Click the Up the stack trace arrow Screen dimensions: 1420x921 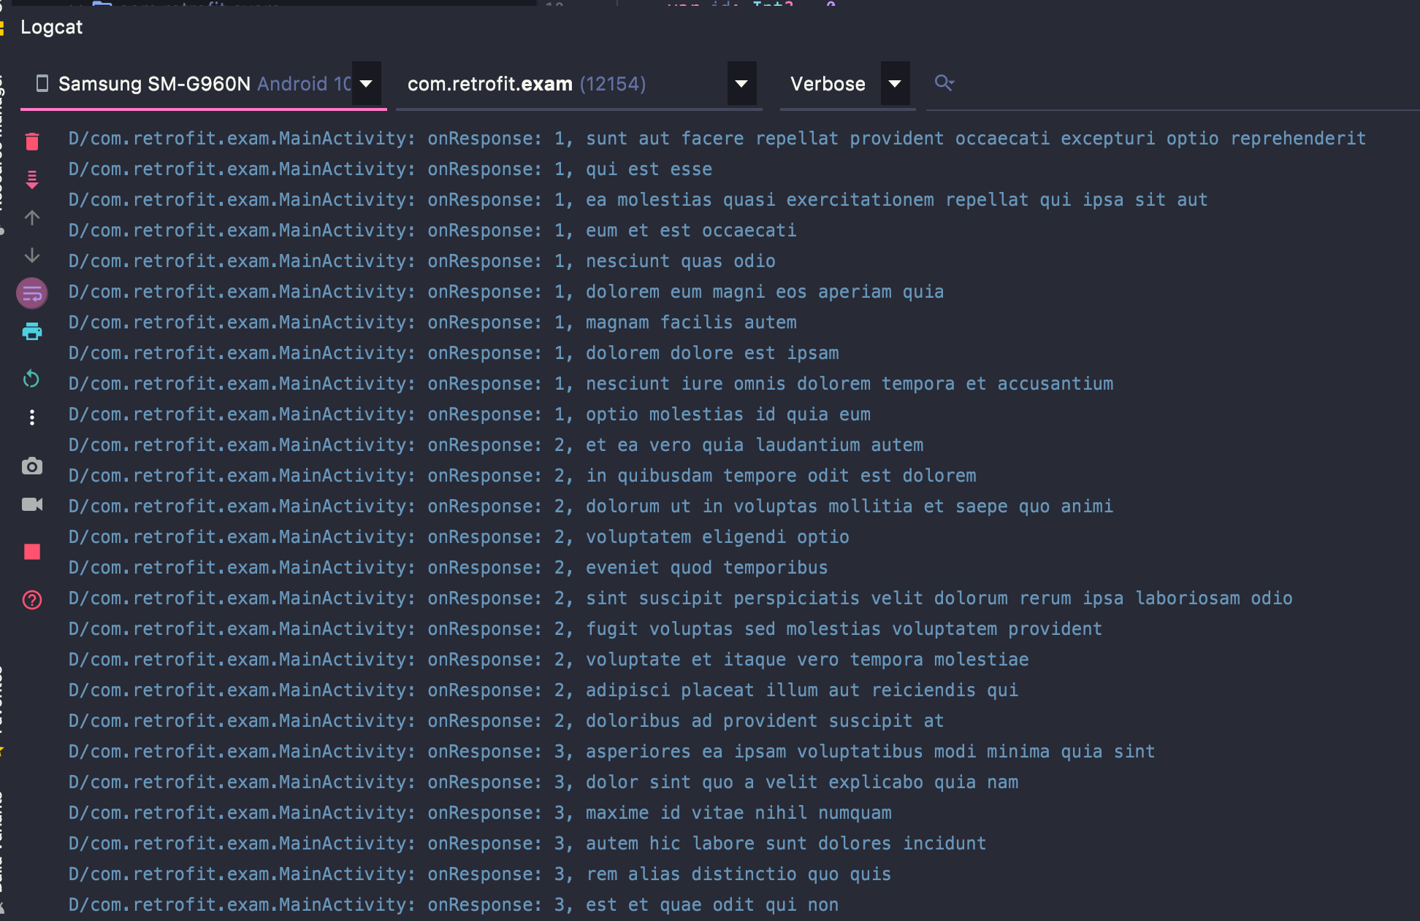(x=32, y=217)
